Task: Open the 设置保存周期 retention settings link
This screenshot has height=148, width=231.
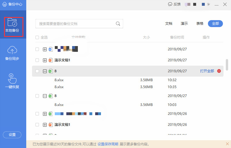Action: [108, 144]
